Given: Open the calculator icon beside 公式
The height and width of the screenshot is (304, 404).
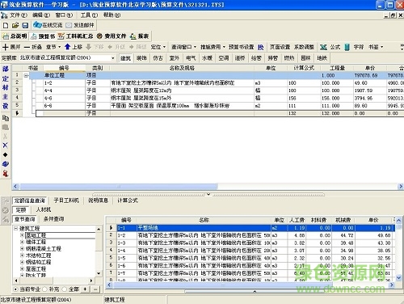Looking at the screenshot, I should click(x=347, y=47).
